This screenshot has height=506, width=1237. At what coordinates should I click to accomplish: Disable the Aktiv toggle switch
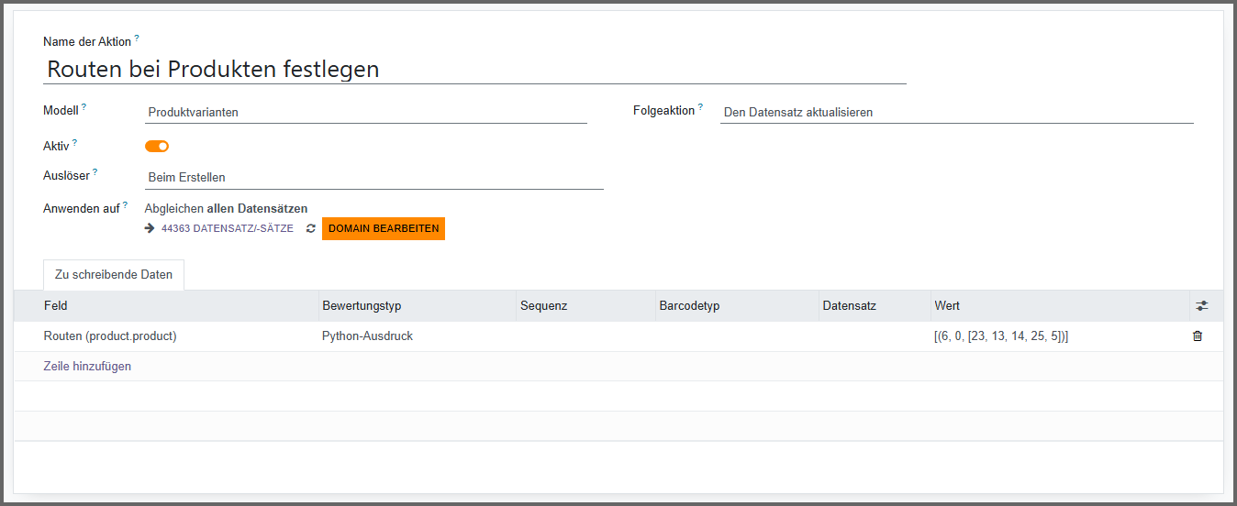157,146
